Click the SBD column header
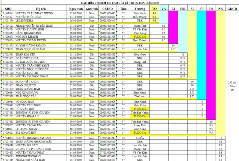The height and width of the screenshot is (161, 239). click(x=8, y=9)
